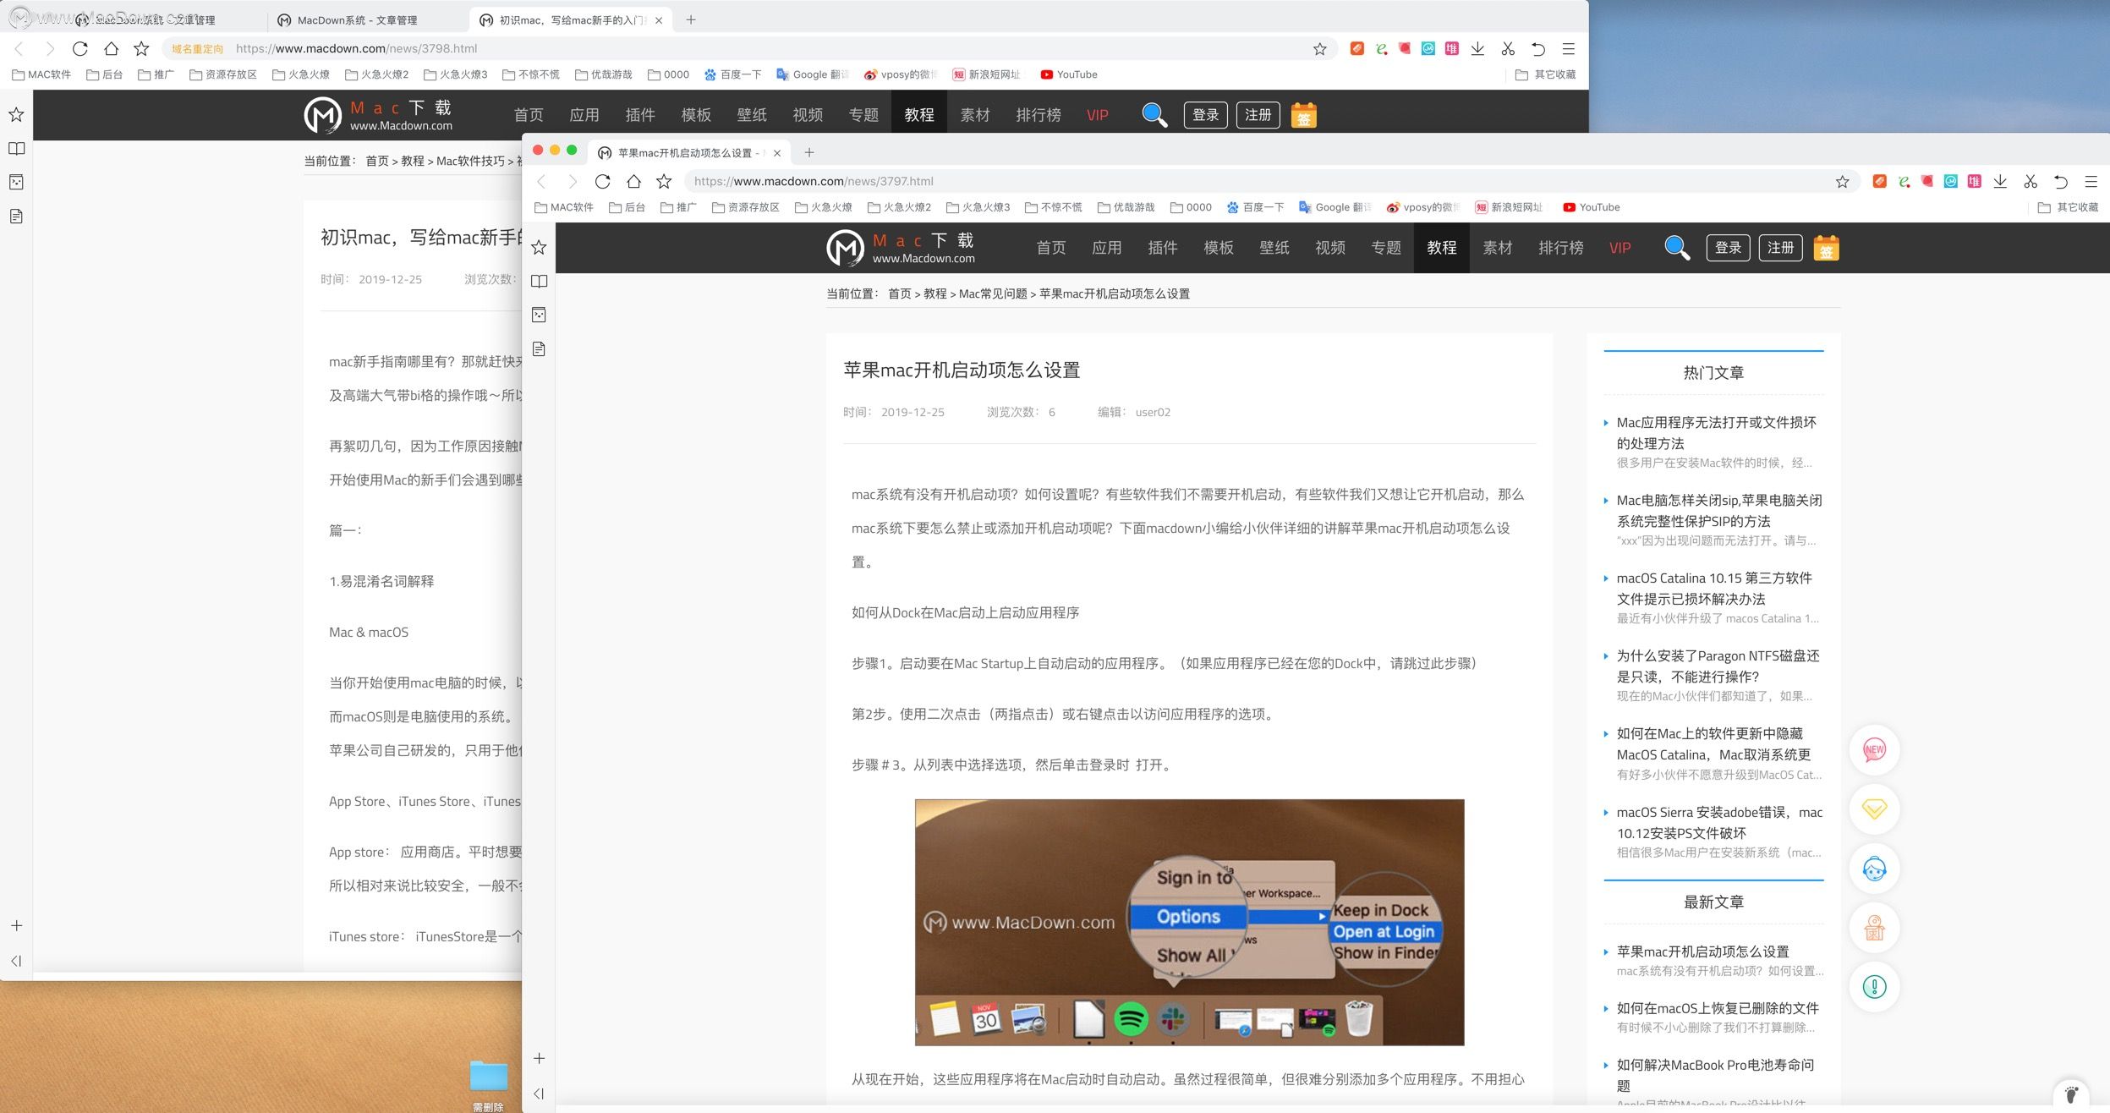Open new tab in front browser window

(809, 152)
